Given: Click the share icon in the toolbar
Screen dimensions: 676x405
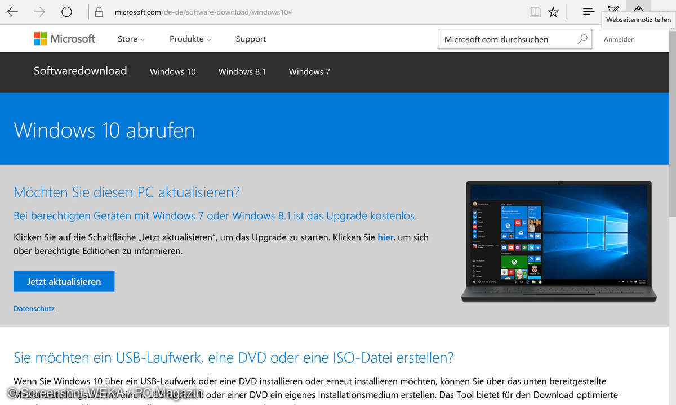Looking at the screenshot, I should [638, 8].
